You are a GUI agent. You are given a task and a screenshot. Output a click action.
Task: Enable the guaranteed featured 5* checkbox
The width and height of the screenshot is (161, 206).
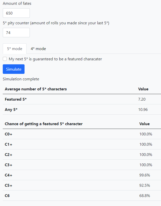(5, 59)
